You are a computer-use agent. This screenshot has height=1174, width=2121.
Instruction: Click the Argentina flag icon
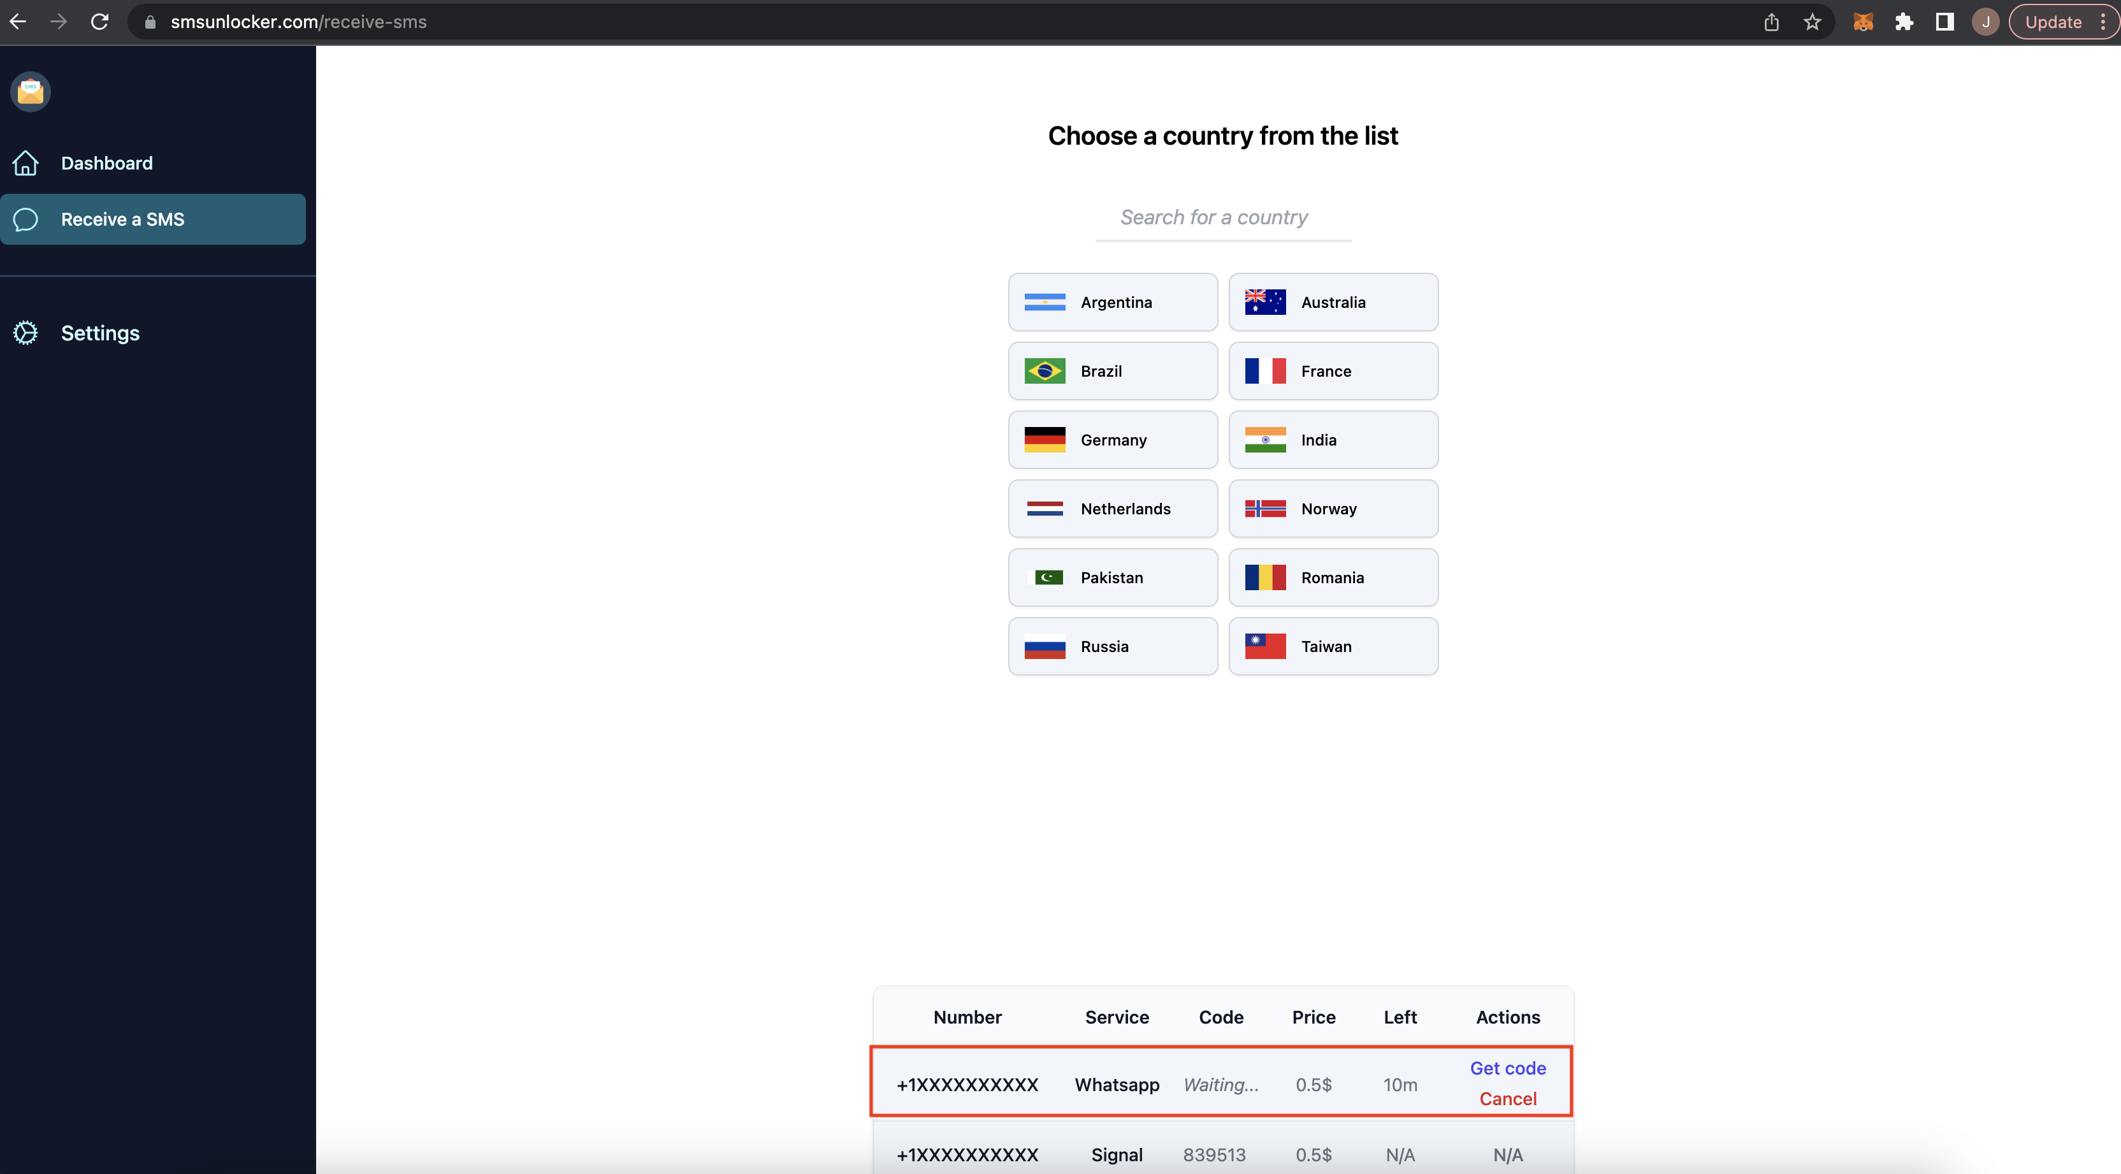[x=1045, y=302]
